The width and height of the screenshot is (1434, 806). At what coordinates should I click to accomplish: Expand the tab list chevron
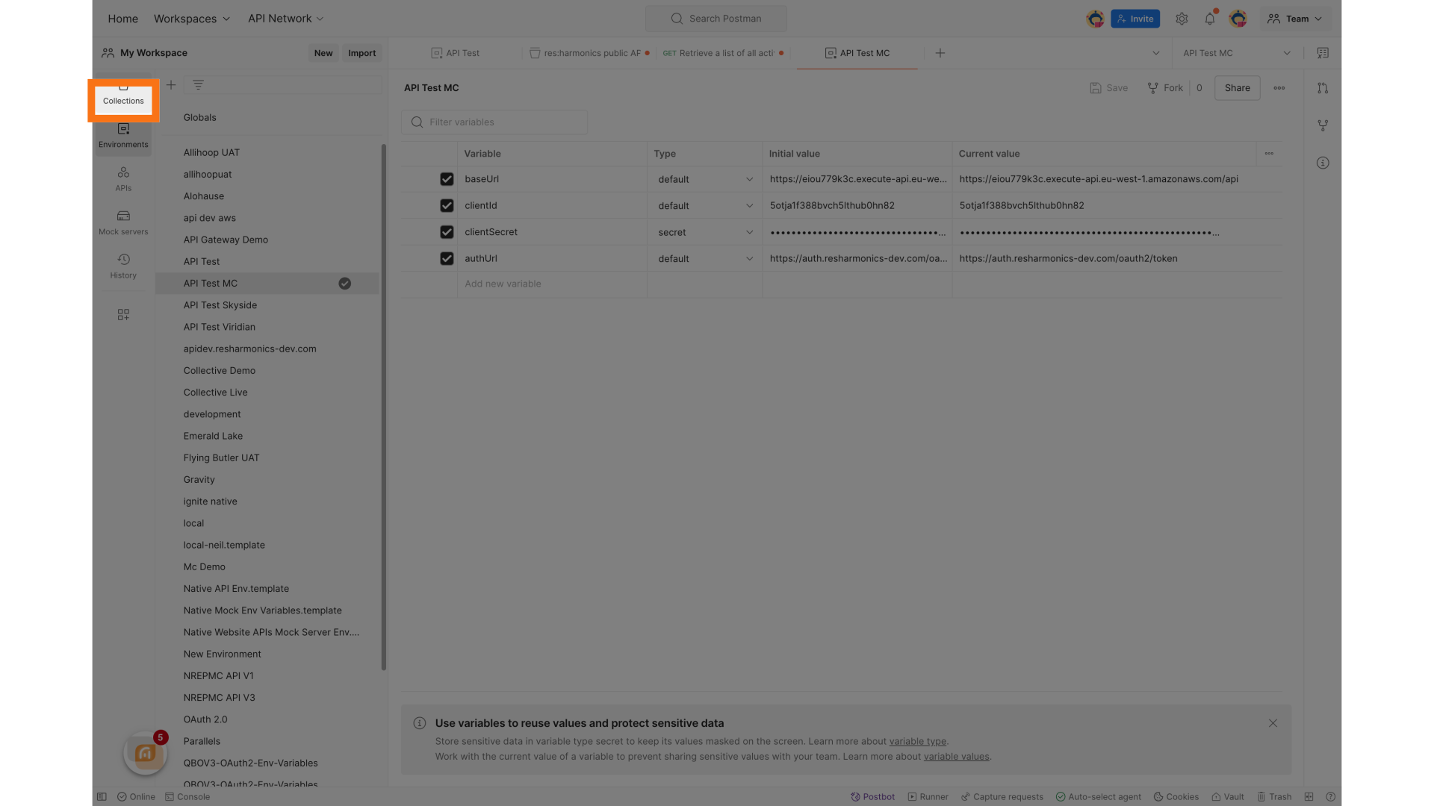click(1156, 53)
